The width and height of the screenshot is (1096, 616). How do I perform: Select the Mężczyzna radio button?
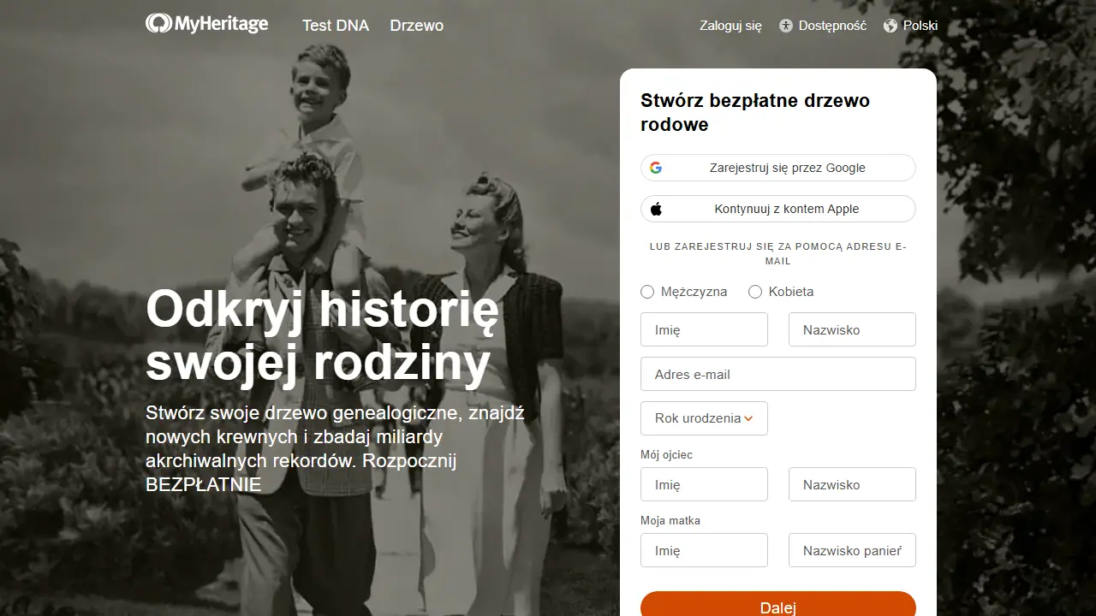tap(647, 292)
